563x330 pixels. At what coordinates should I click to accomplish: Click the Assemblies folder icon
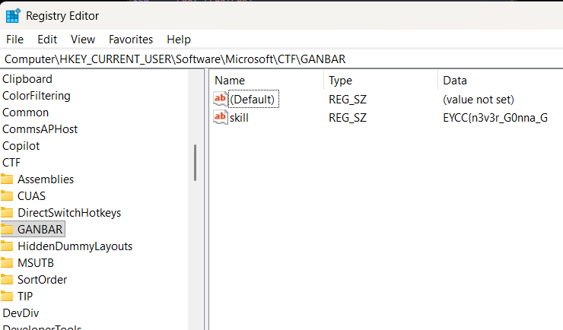(7, 179)
